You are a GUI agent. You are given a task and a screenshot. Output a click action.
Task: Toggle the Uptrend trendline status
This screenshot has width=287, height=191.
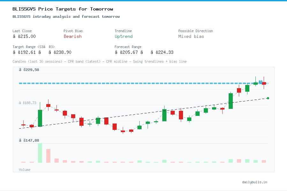pyautogui.click(x=123, y=37)
